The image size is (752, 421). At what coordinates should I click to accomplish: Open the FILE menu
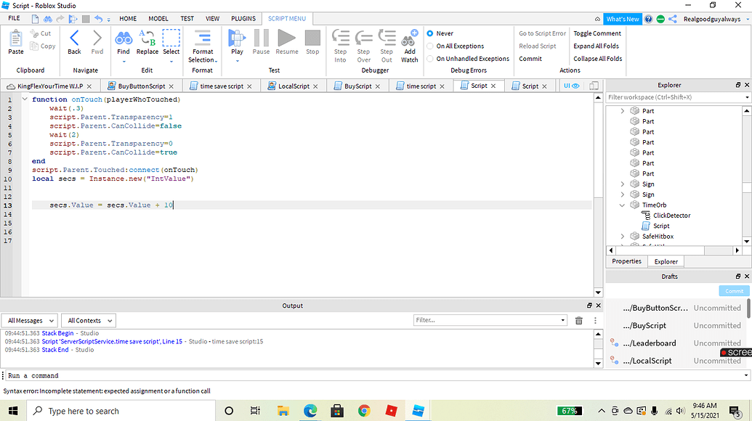point(15,18)
